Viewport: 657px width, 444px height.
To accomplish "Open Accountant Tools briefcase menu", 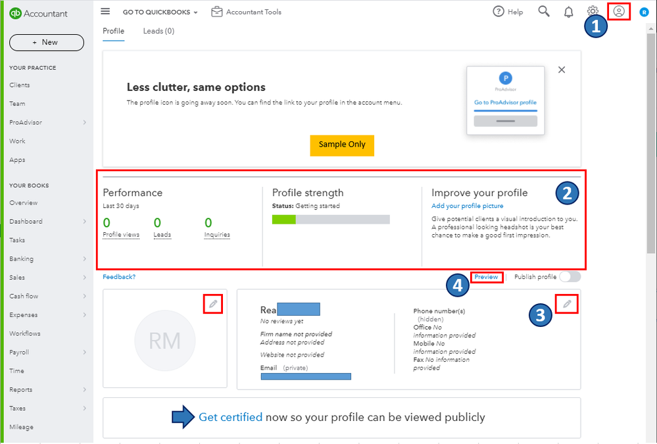I will 246,12.
